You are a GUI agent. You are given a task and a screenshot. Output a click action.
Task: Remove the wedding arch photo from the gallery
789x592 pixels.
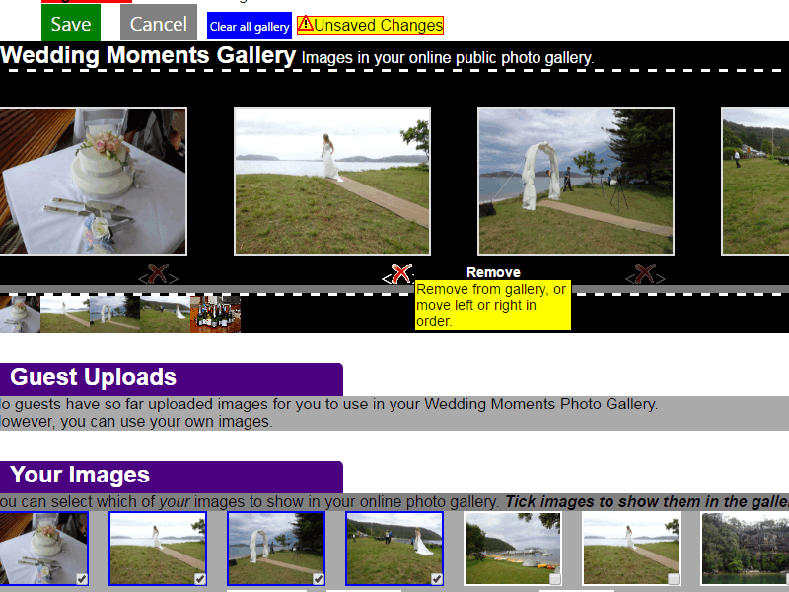pos(645,274)
